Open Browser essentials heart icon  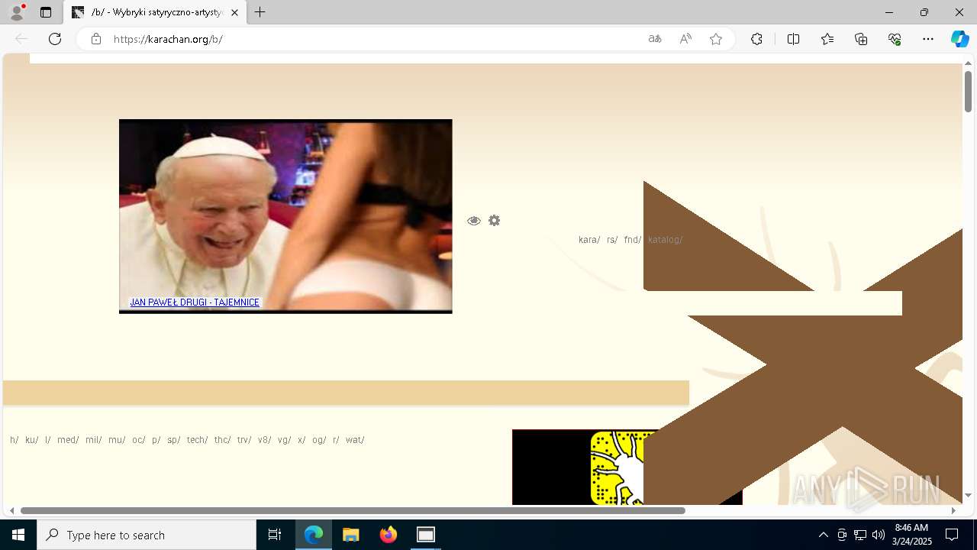pos(895,39)
